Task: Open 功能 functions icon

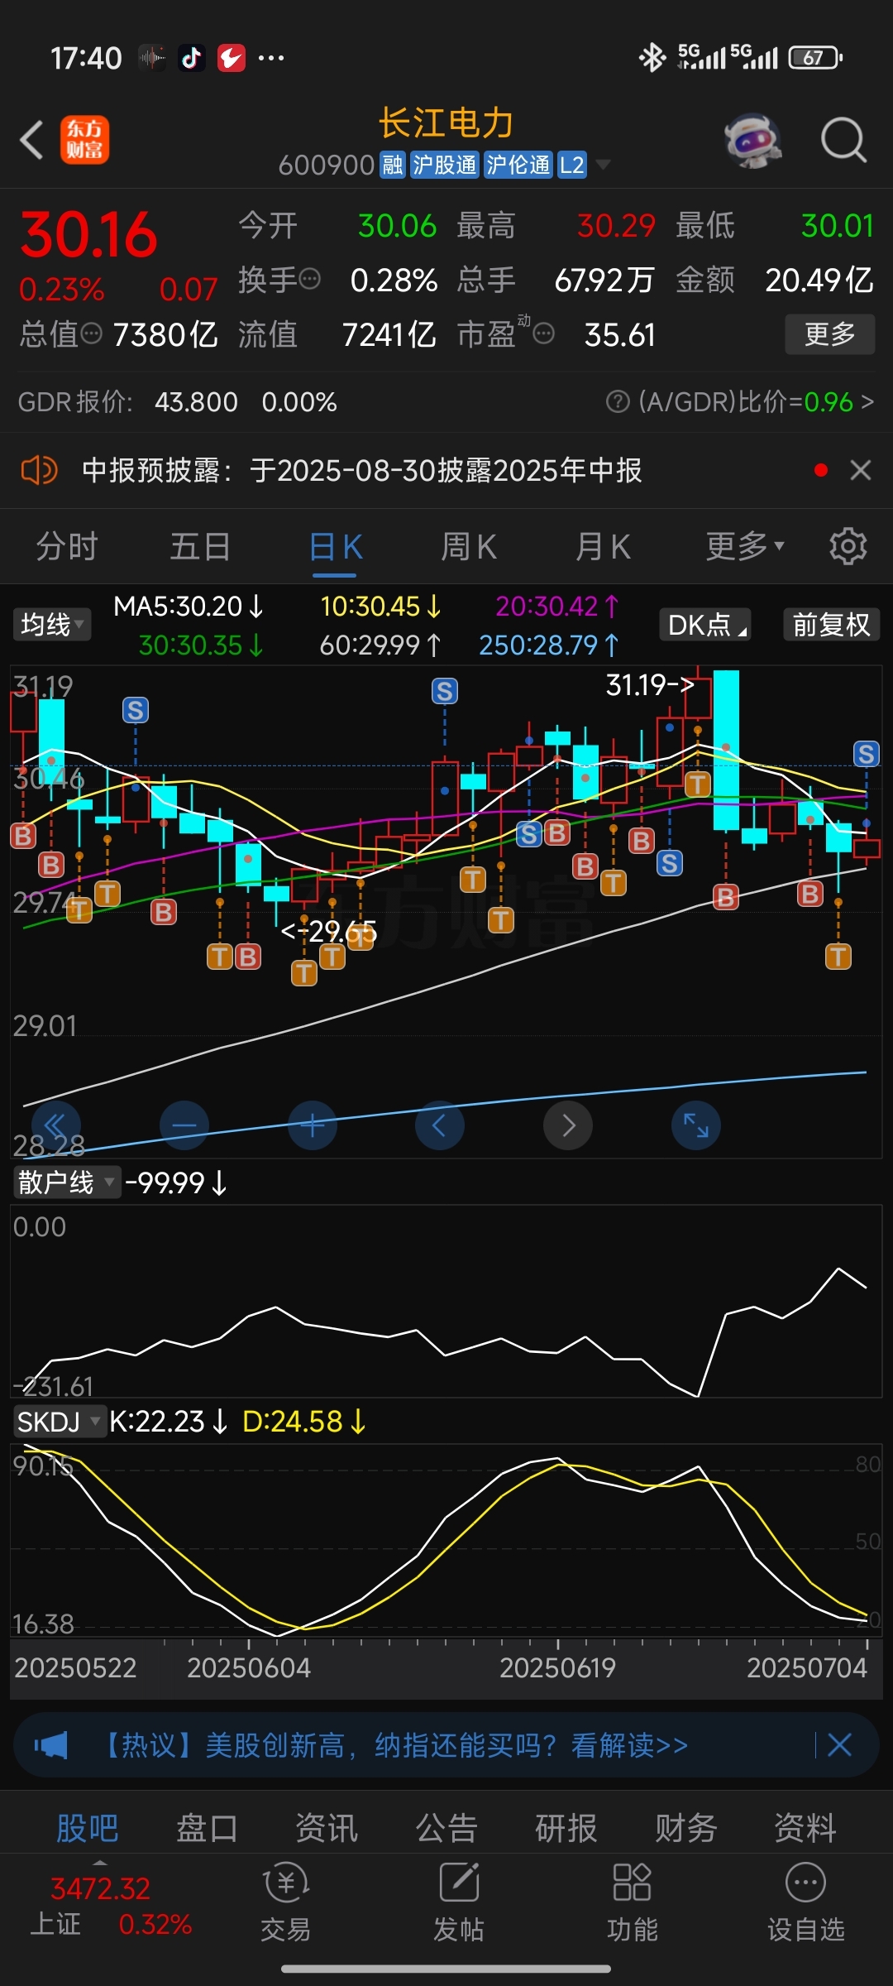Action: (633, 1903)
